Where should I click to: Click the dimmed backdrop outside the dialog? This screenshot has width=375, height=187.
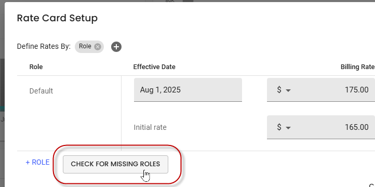coord(2,96)
